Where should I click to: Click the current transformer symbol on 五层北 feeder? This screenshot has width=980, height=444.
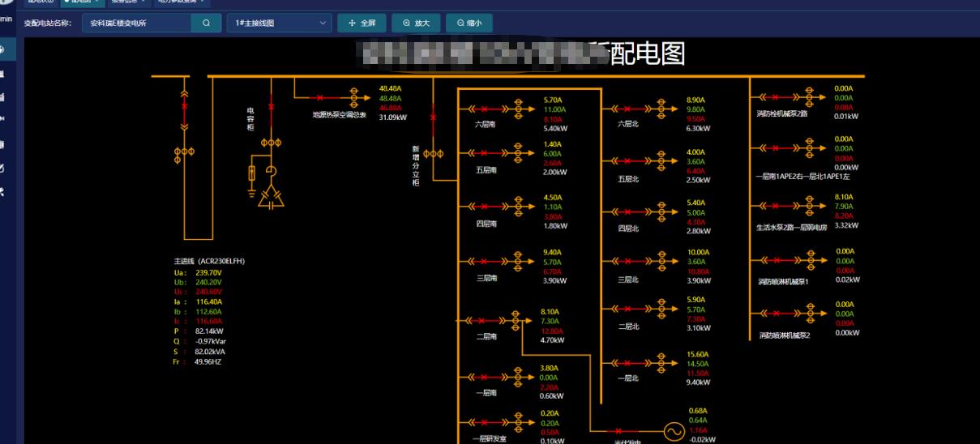661,162
